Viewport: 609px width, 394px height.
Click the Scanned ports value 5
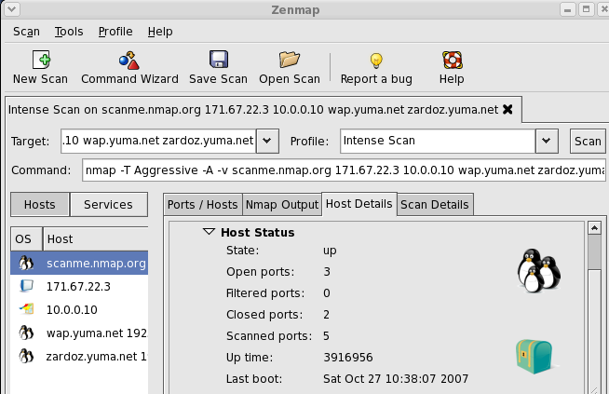click(x=326, y=335)
